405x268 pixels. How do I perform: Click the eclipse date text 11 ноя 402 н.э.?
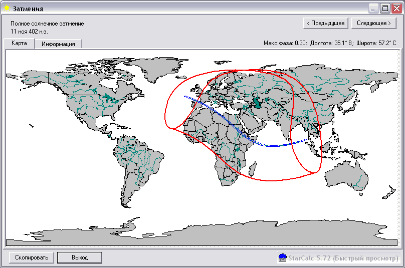pos(29,32)
